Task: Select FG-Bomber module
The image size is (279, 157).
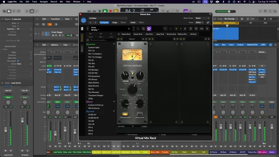Action: click(93, 70)
